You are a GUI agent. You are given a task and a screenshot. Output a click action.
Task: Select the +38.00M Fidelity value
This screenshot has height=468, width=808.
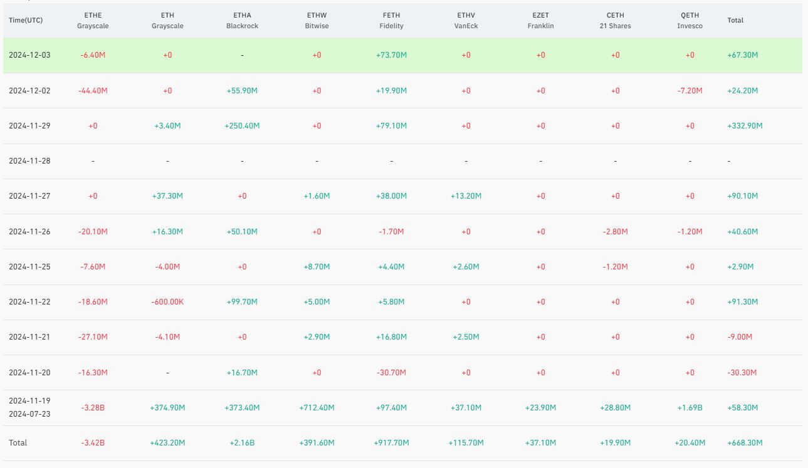tap(391, 196)
